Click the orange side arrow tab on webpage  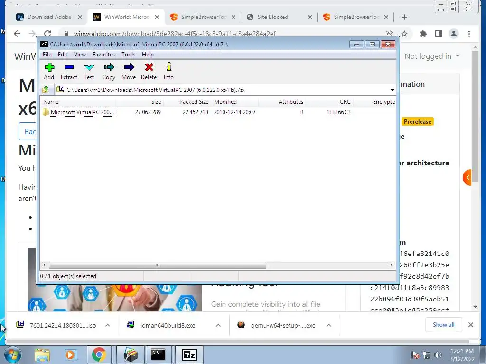click(x=467, y=178)
